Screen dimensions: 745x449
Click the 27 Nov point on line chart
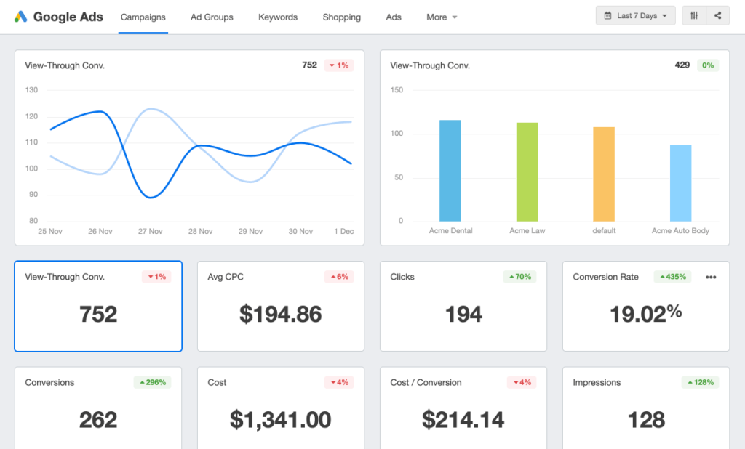(151, 197)
